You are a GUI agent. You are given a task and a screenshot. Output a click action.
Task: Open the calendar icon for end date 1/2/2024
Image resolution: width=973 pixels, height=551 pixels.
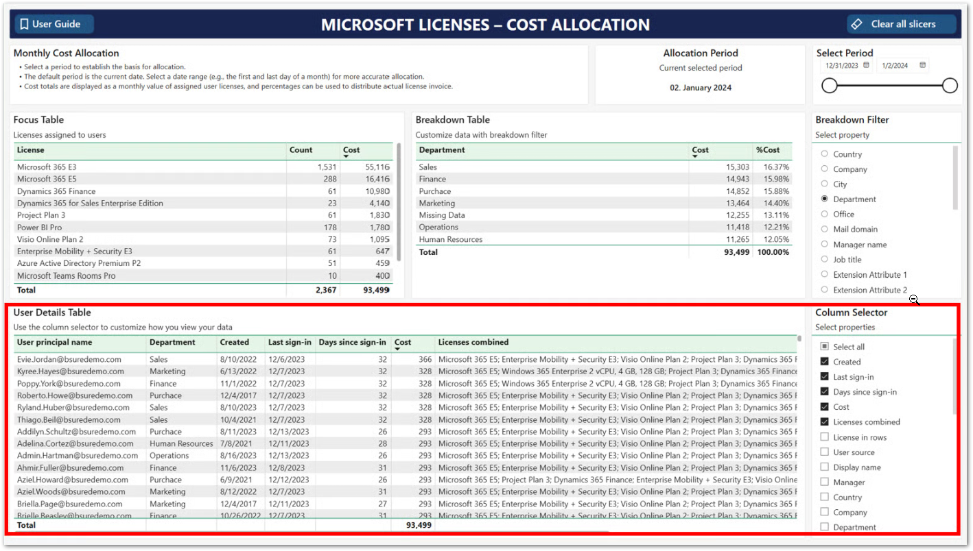click(923, 65)
